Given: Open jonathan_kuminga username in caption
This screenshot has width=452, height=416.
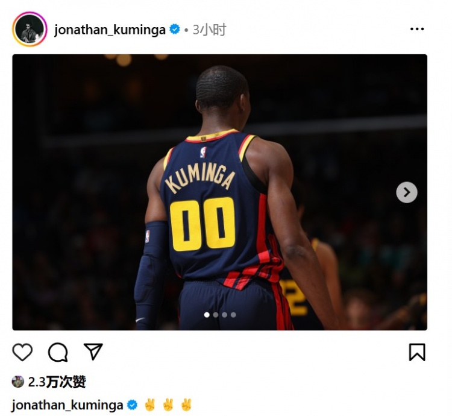Looking at the screenshot, I should 67,405.
